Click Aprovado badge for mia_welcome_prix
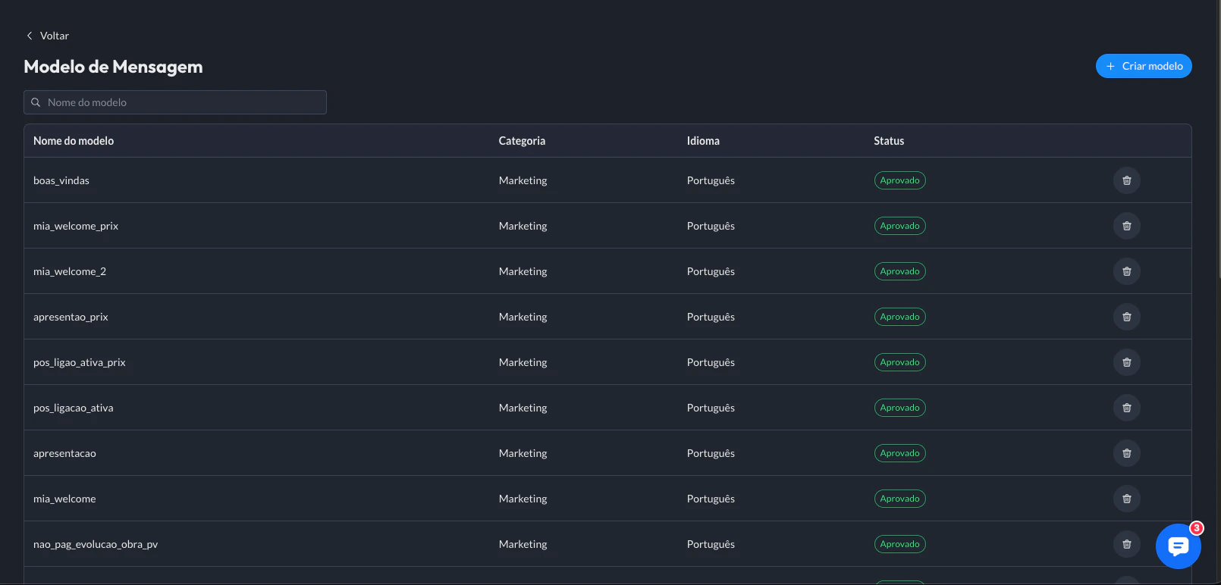This screenshot has width=1221, height=585. 899,226
